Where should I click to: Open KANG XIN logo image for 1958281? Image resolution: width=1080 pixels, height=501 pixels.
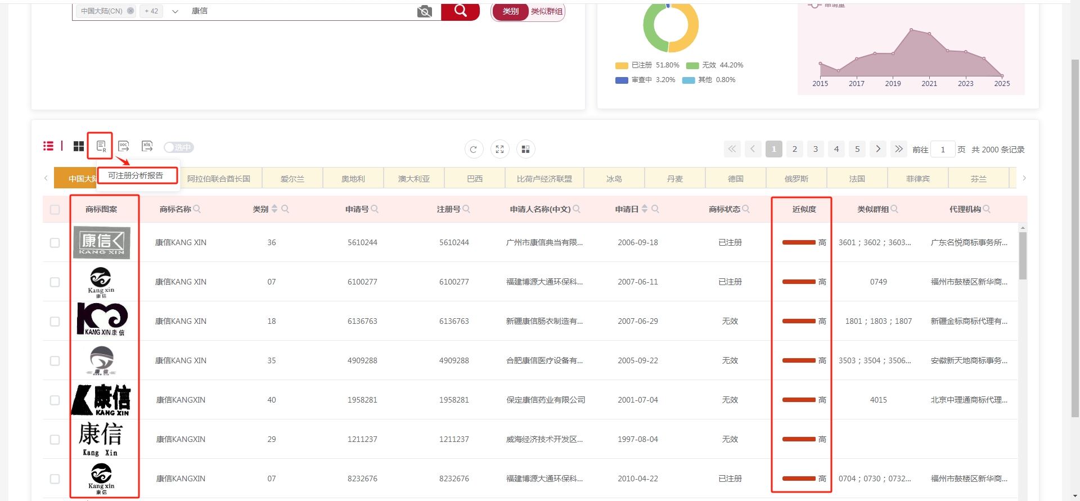coord(101,400)
